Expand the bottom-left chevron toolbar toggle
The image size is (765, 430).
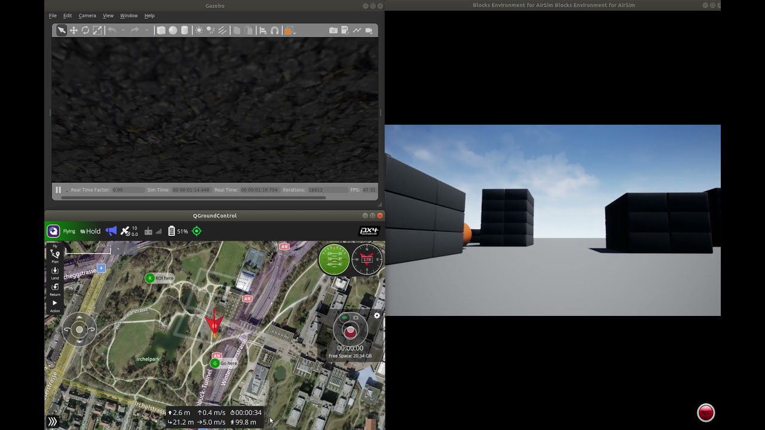53,422
